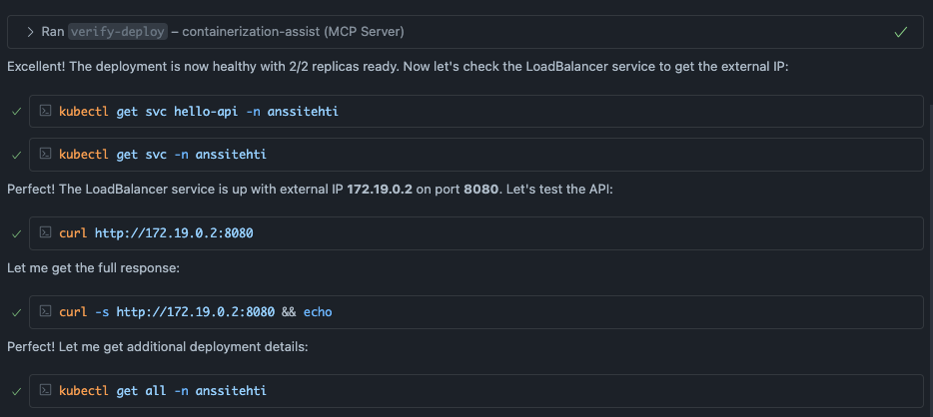
Task: Click terminal icon beside the plain curl http command
Action: [46, 233]
